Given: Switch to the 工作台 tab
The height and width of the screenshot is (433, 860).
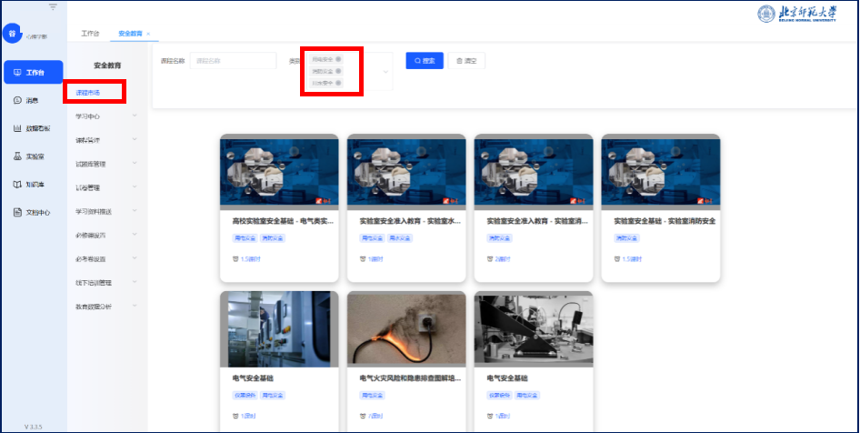Looking at the screenshot, I should (x=89, y=34).
